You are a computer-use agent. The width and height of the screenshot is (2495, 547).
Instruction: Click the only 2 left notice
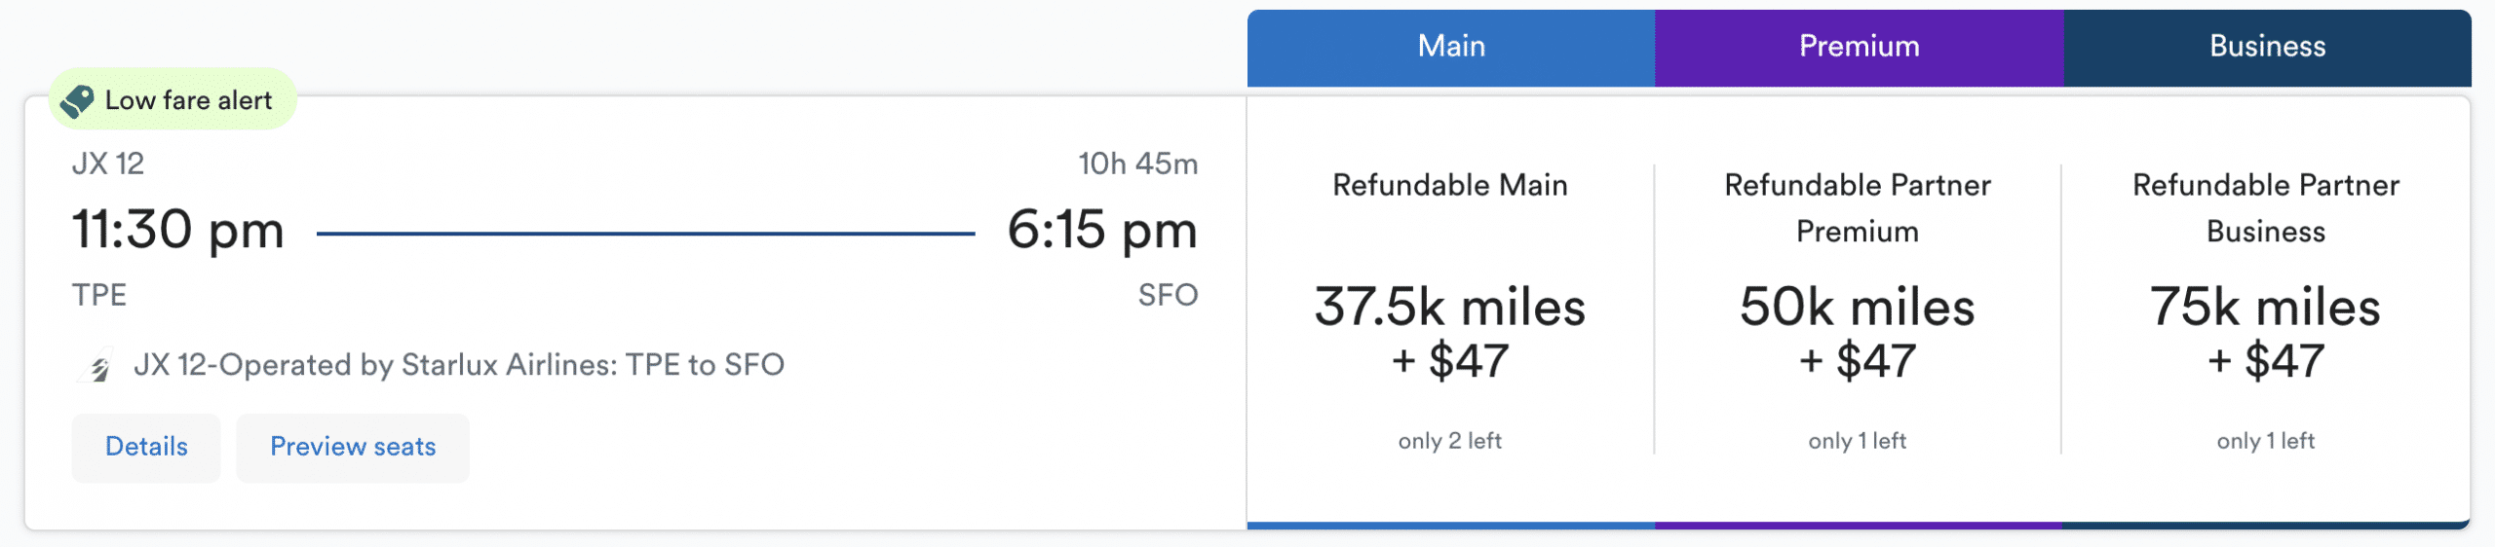click(x=1450, y=441)
